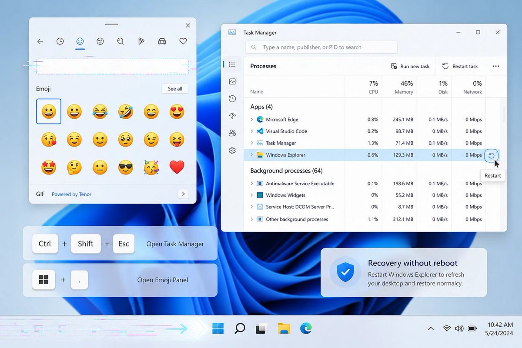Open Details gear page in Task Manager sidebar
Screen dimensions: 522x348
[232, 151]
